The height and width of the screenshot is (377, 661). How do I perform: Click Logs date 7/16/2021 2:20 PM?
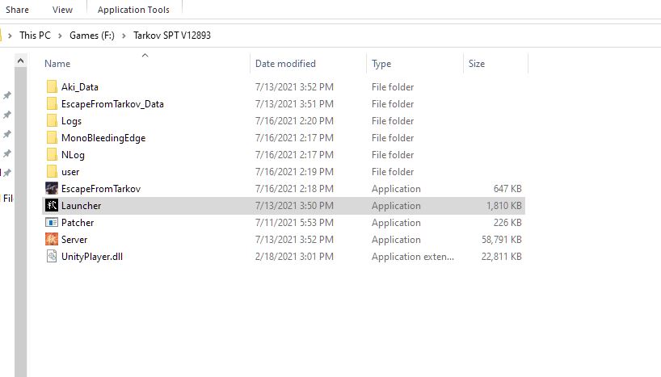(x=294, y=121)
